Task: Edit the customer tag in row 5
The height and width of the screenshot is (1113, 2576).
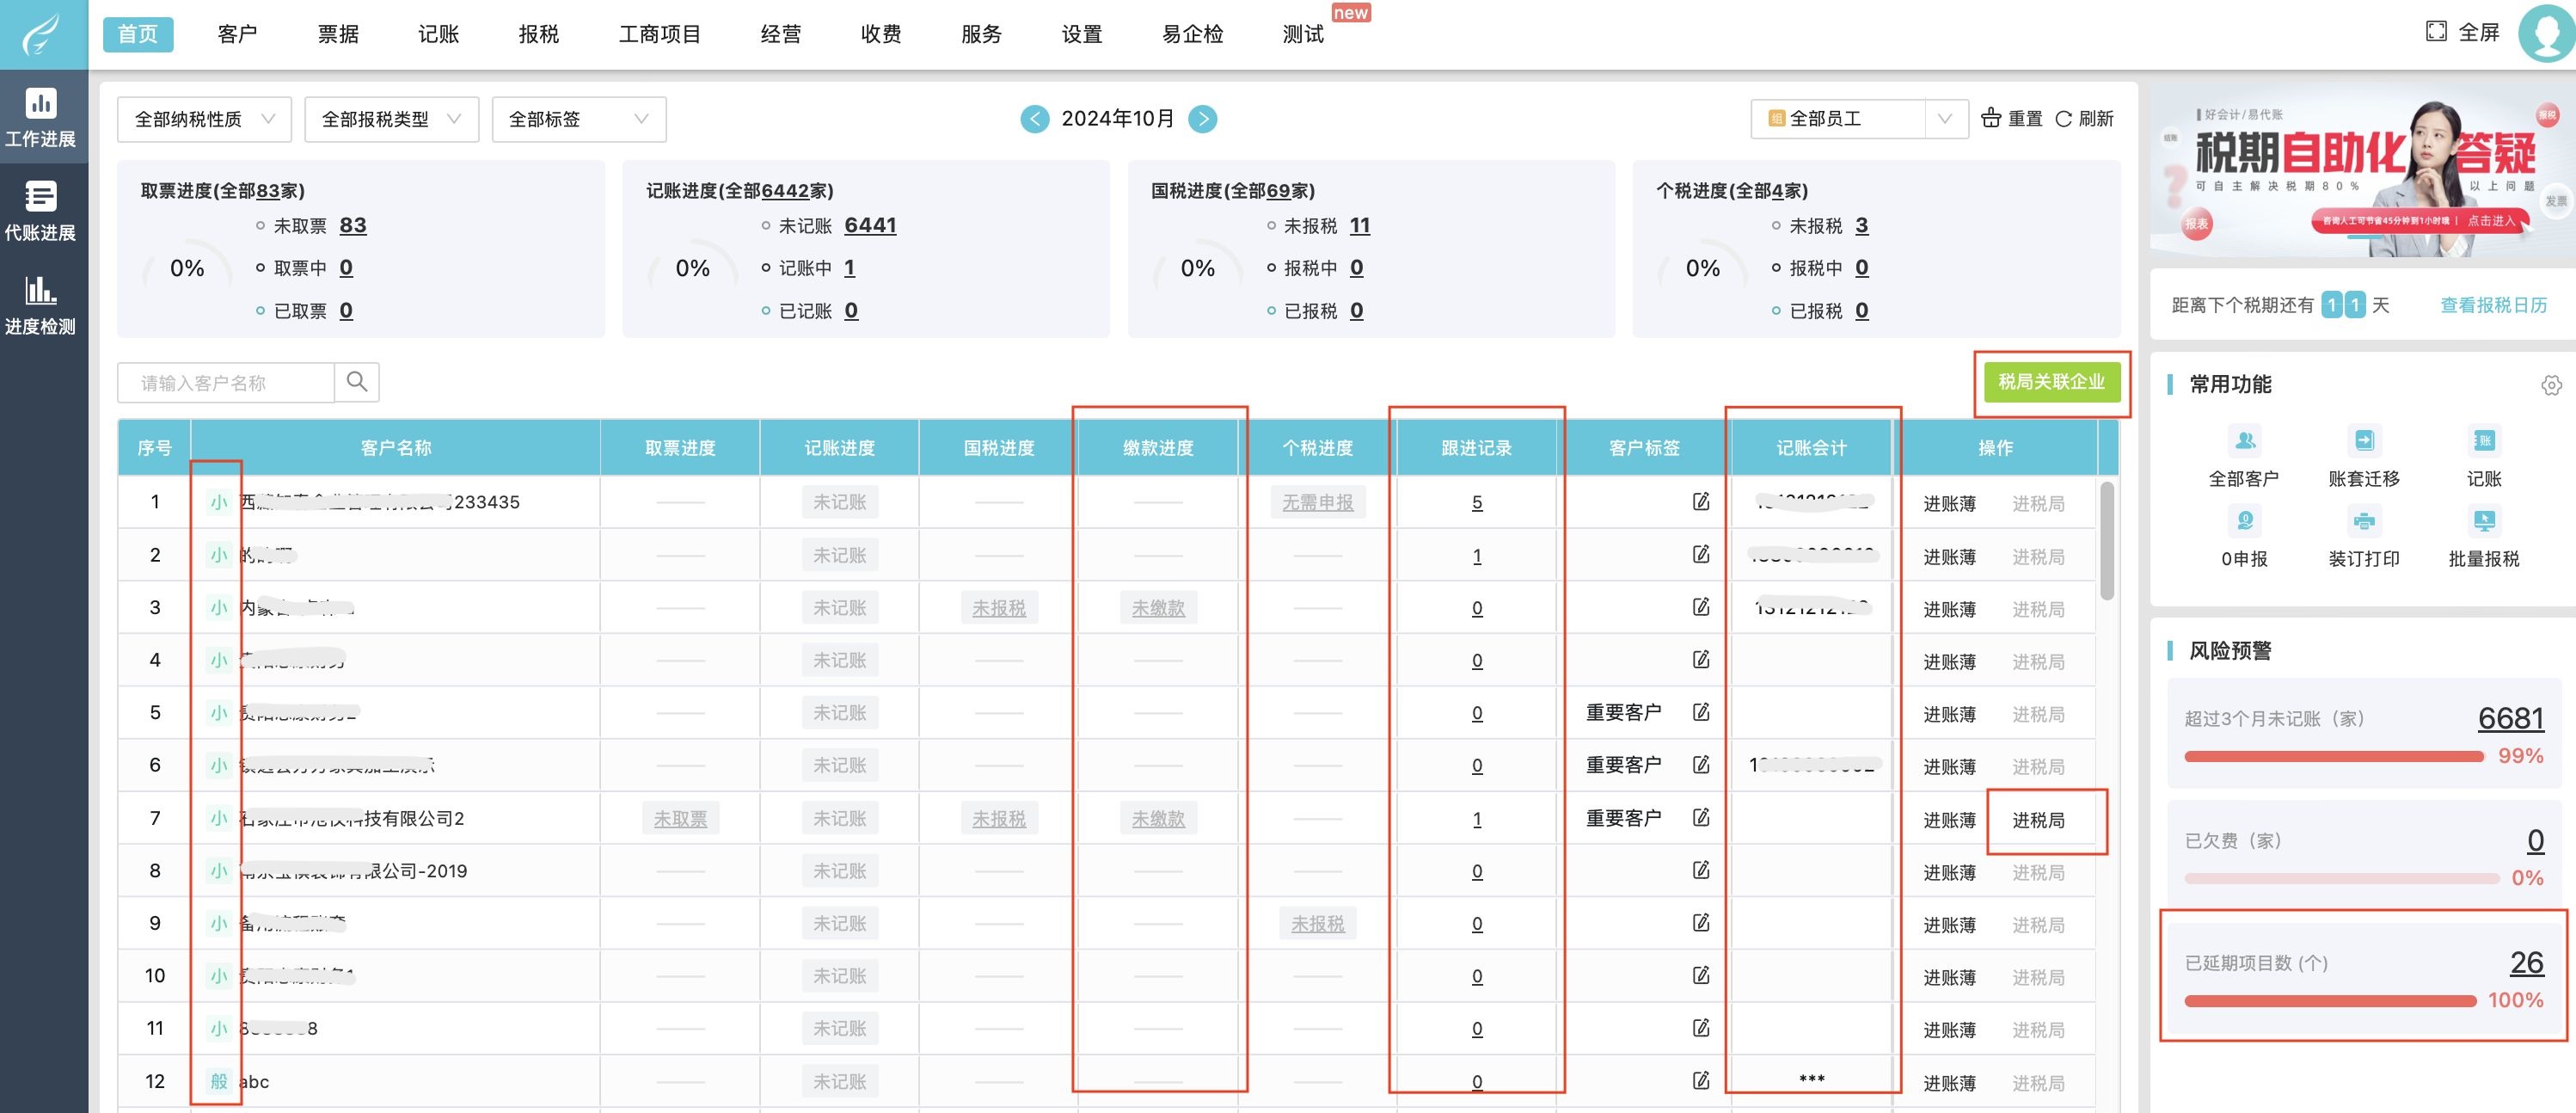Action: click(x=1700, y=712)
